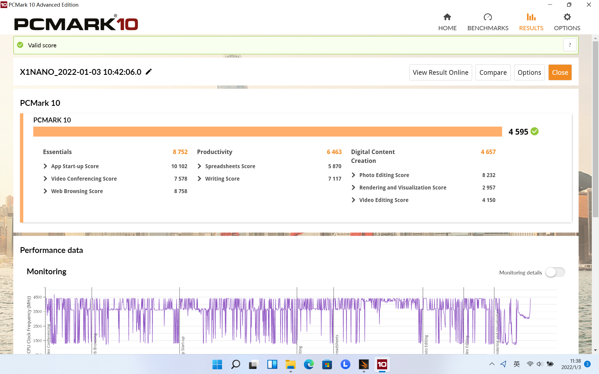This screenshot has width=599, height=374.
Task: Click the Performance data heading
Action: (x=51, y=250)
